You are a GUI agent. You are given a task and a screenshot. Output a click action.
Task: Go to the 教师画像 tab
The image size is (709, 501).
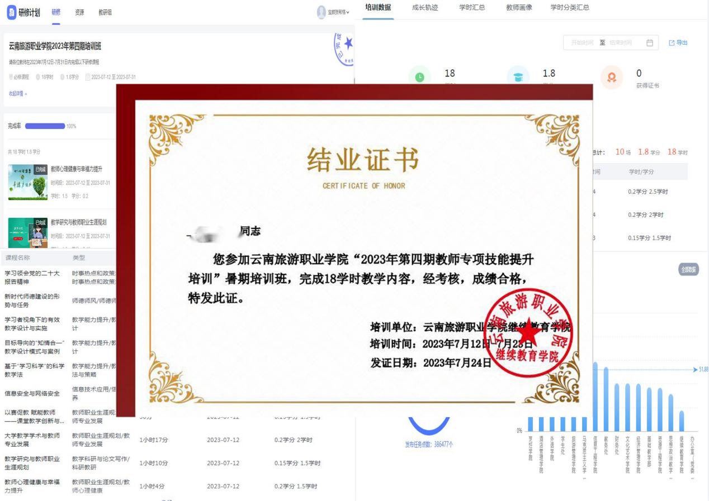point(519,7)
